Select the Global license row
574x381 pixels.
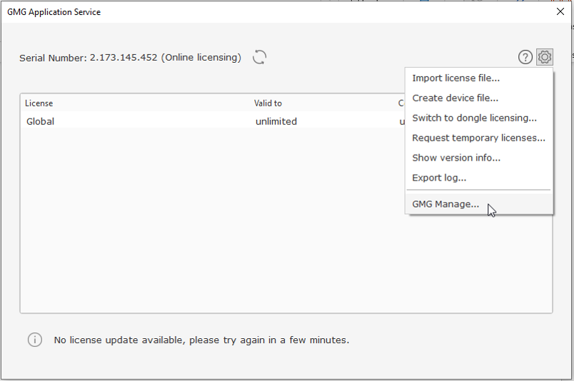[41, 121]
